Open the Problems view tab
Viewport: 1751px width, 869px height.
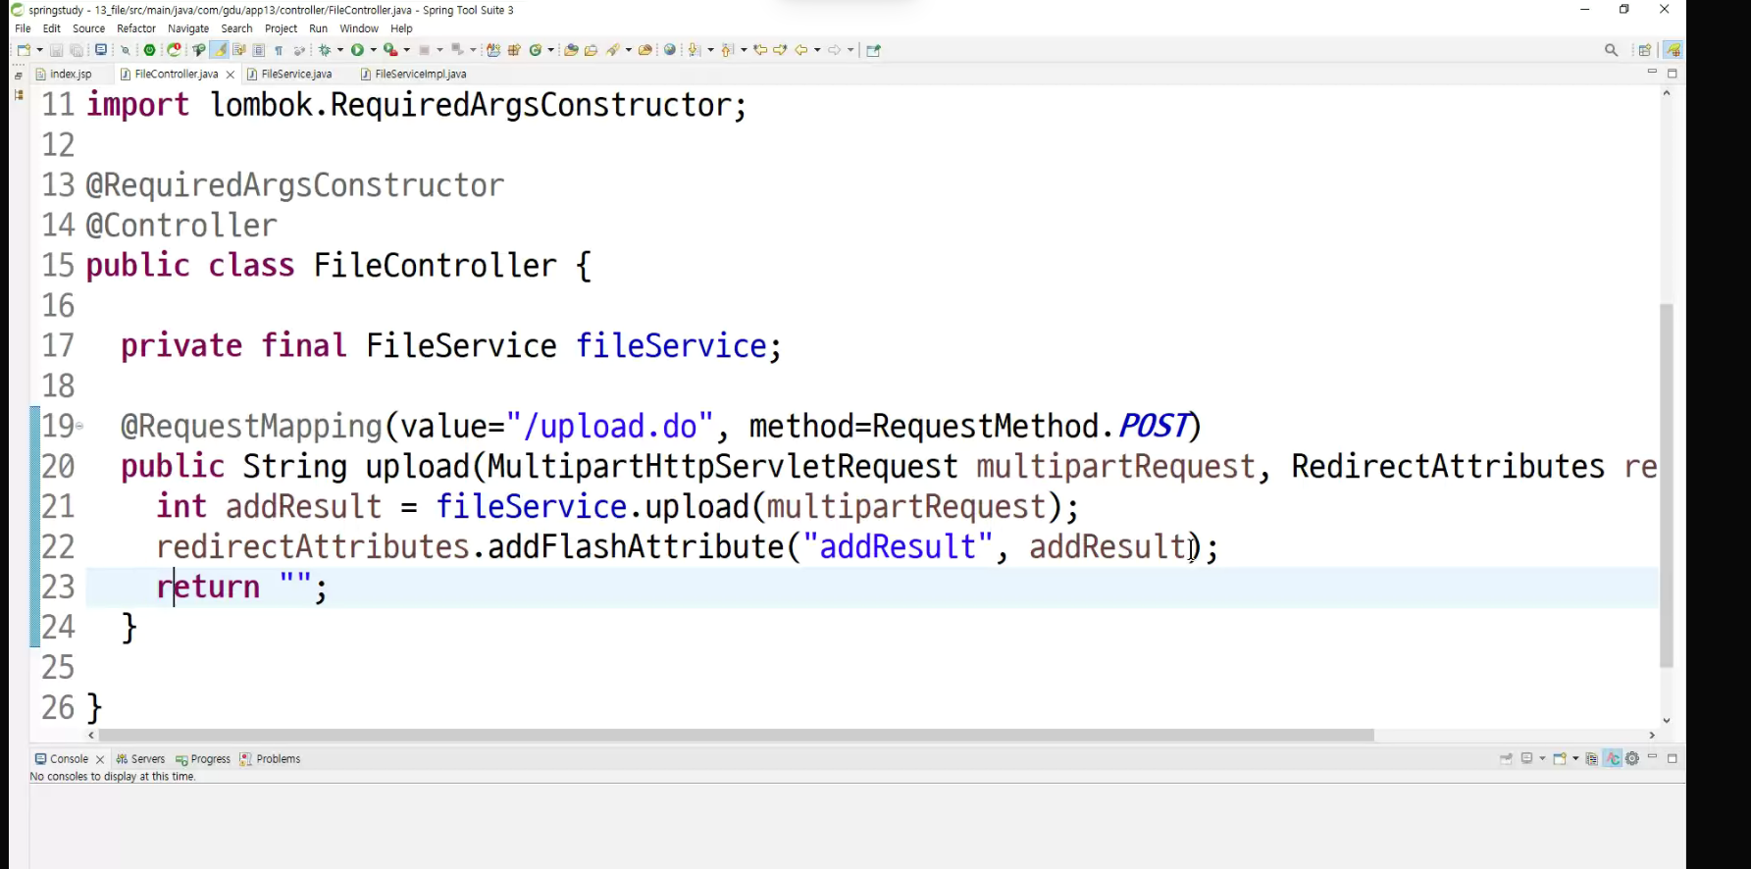tap(271, 759)
